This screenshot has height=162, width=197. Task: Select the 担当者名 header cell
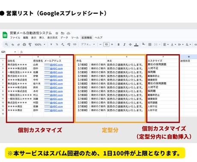coord(38,61)
